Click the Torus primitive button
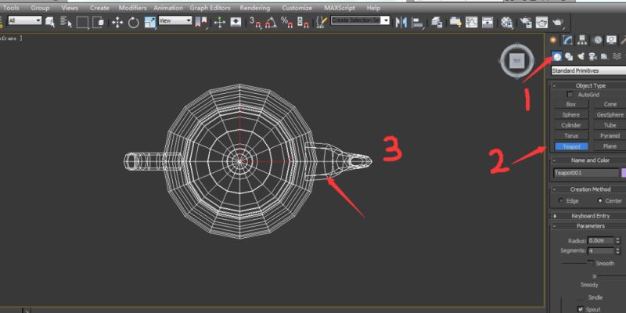Image resolution: width=626 pixels, height=313 pixels. [571, 135]
